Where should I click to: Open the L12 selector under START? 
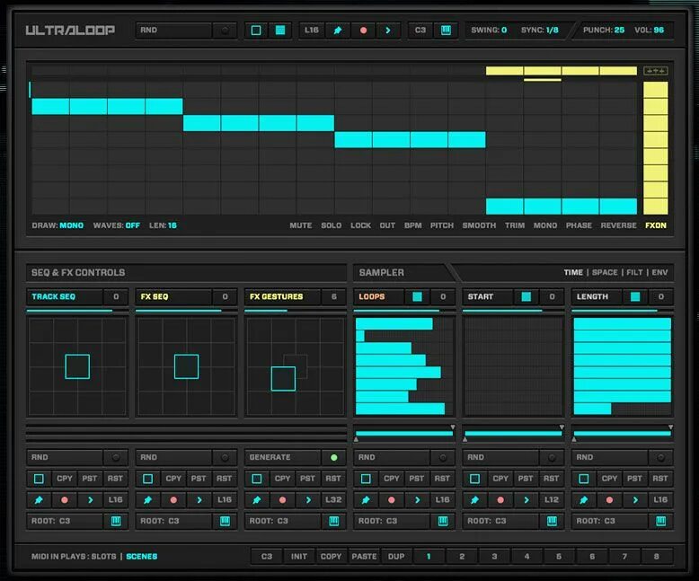click(x=551, y=500)
